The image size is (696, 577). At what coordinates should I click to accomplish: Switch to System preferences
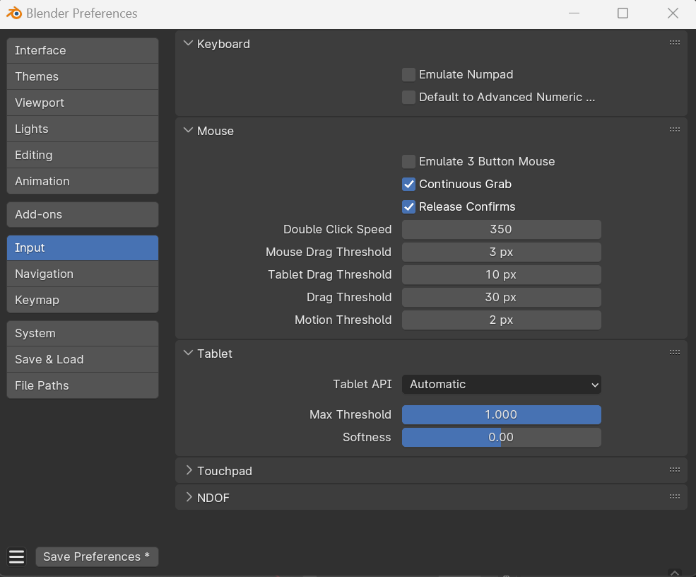pyautogui.click(x=83, y=333)
